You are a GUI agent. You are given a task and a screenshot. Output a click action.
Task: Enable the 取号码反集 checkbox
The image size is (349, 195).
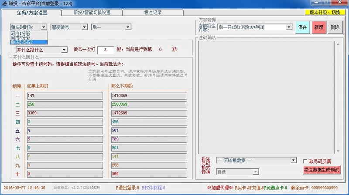(305, 161)
